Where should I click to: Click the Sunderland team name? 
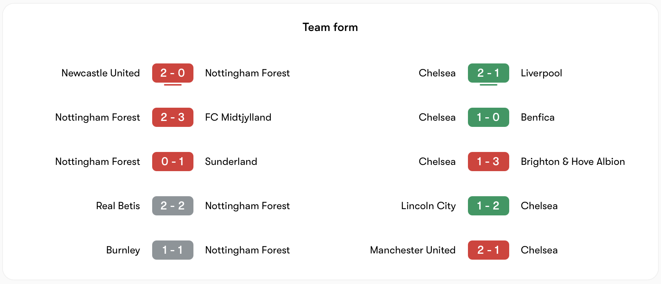[231, 162]
